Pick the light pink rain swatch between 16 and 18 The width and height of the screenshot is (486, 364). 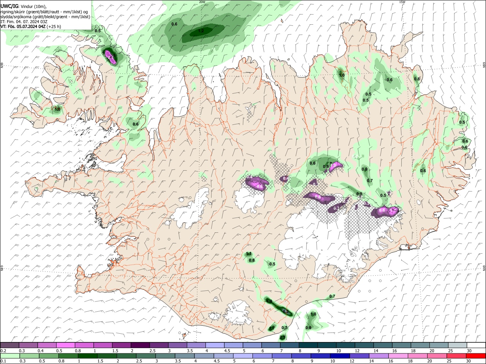(398, 356)
